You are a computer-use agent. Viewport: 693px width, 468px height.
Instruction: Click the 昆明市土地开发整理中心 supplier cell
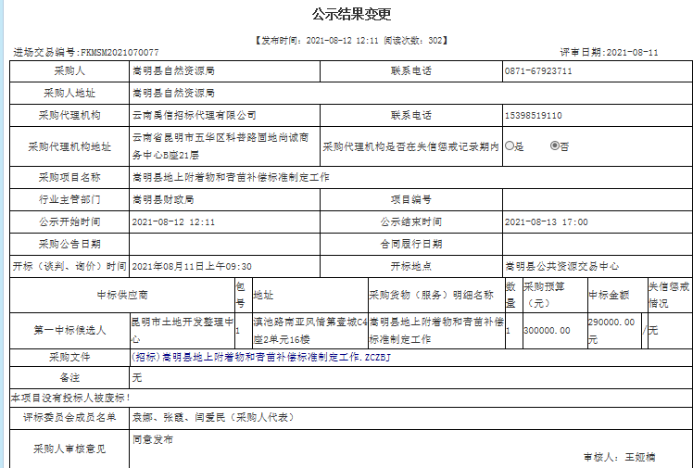[183, 331]
